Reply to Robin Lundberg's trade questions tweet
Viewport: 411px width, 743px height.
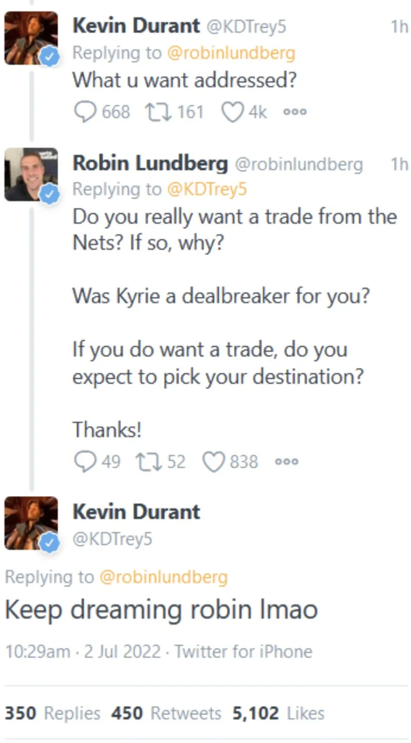coord(84,461)
